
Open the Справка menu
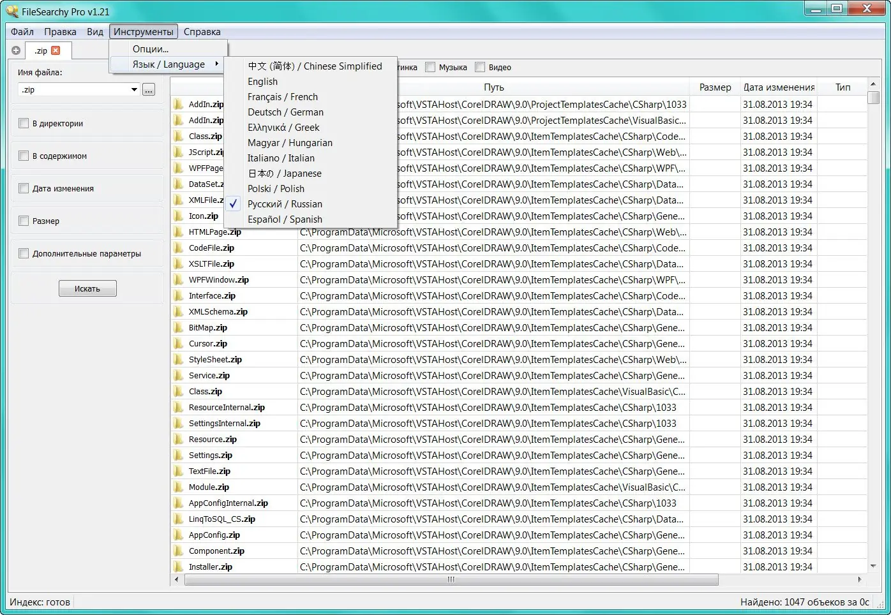202,32
